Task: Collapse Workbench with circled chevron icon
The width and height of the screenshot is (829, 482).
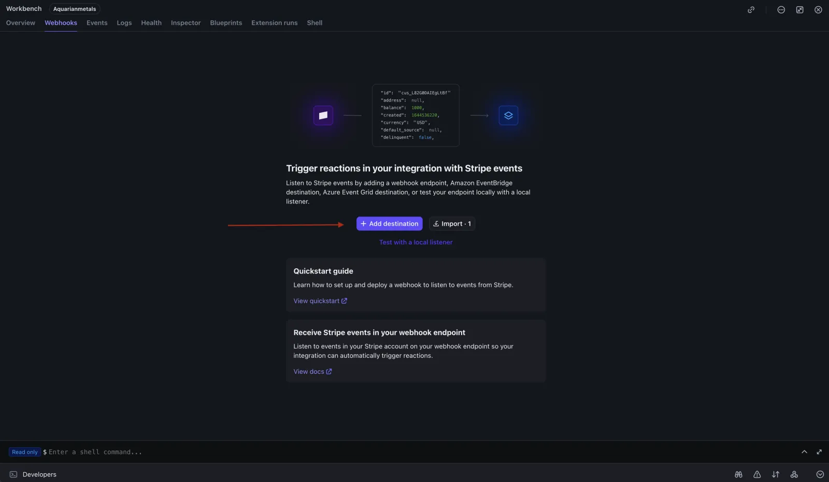Action: (x=820, y=474)
